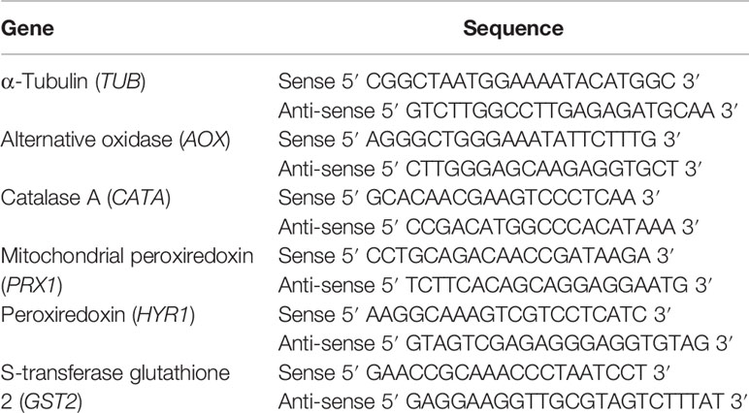Select the Catalase A (CATA) gene cell
Viewport: 749px width, 413px height.
tap(85, 198)
